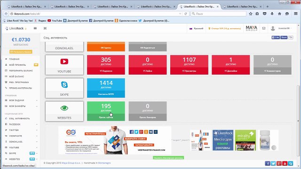
Task: Open the mail envelope icon in header
Action: [x=264, y=28]
